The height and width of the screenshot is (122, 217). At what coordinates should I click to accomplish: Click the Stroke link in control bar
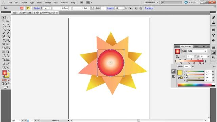click(37, 8)
